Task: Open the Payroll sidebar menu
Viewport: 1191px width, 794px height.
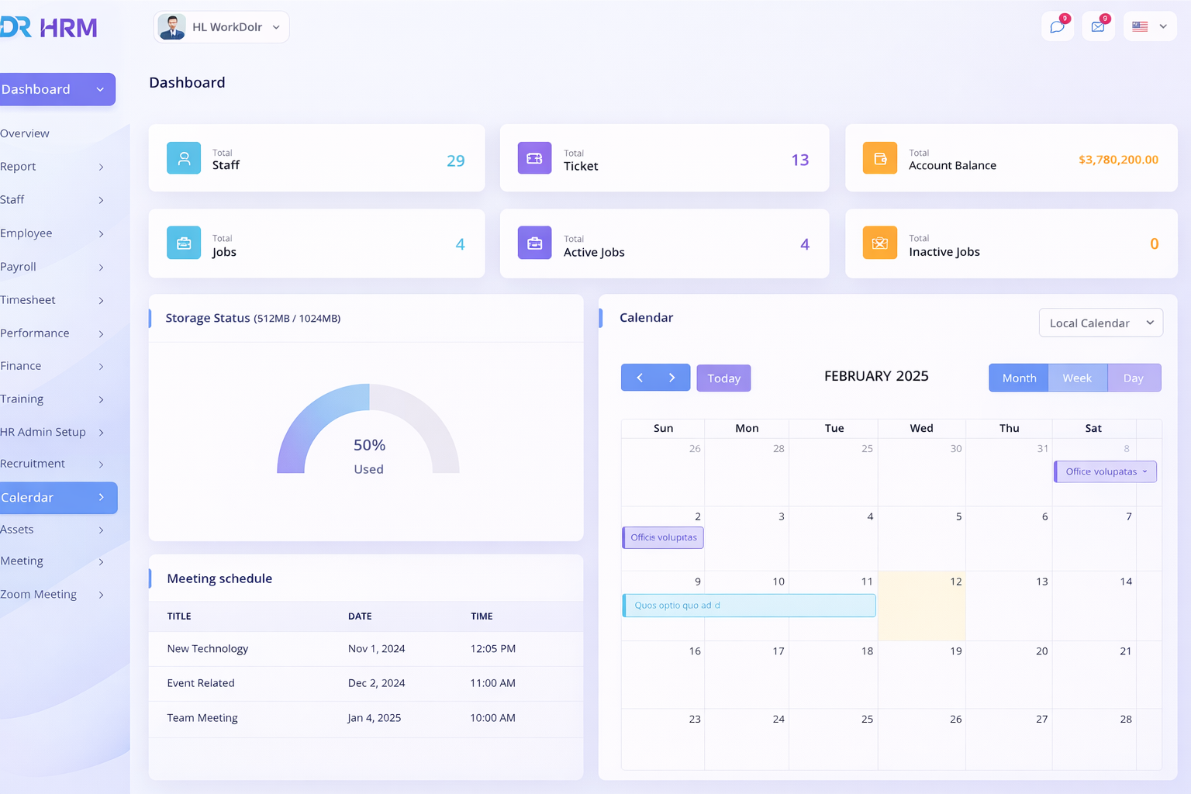Action: [52, 267]
